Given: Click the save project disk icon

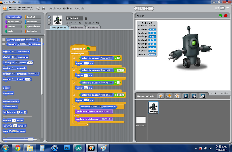Looking at the screenshot, I should (x=43, y=9).
